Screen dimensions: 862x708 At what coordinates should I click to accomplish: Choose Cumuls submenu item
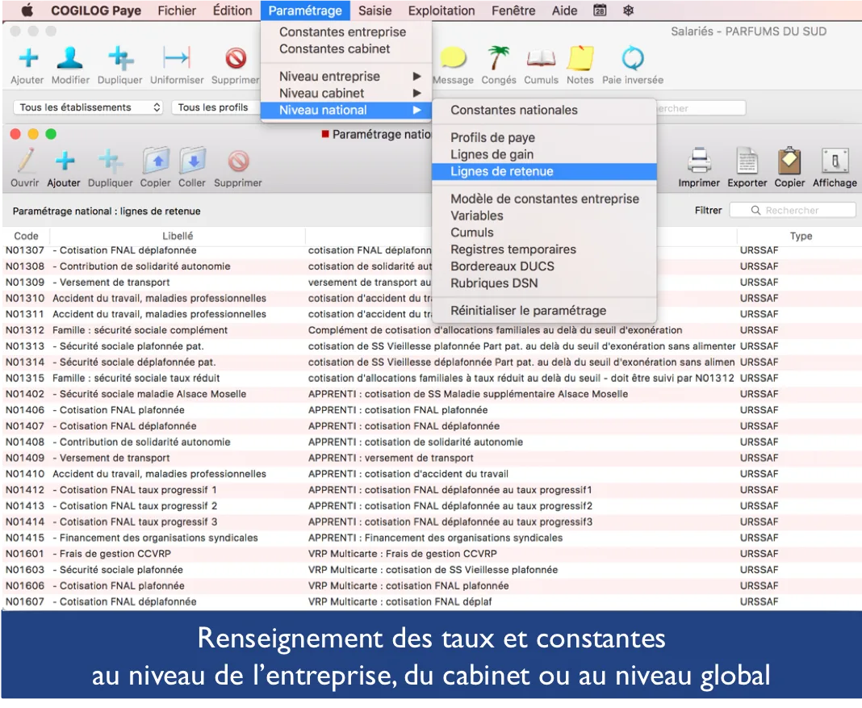[544, 233]
